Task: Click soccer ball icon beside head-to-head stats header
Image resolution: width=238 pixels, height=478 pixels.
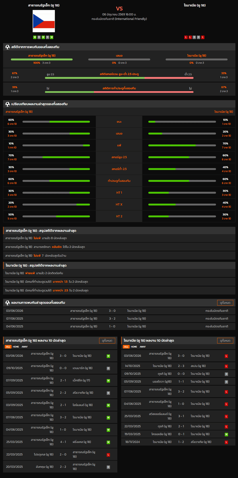Action: tap(7, 47)
